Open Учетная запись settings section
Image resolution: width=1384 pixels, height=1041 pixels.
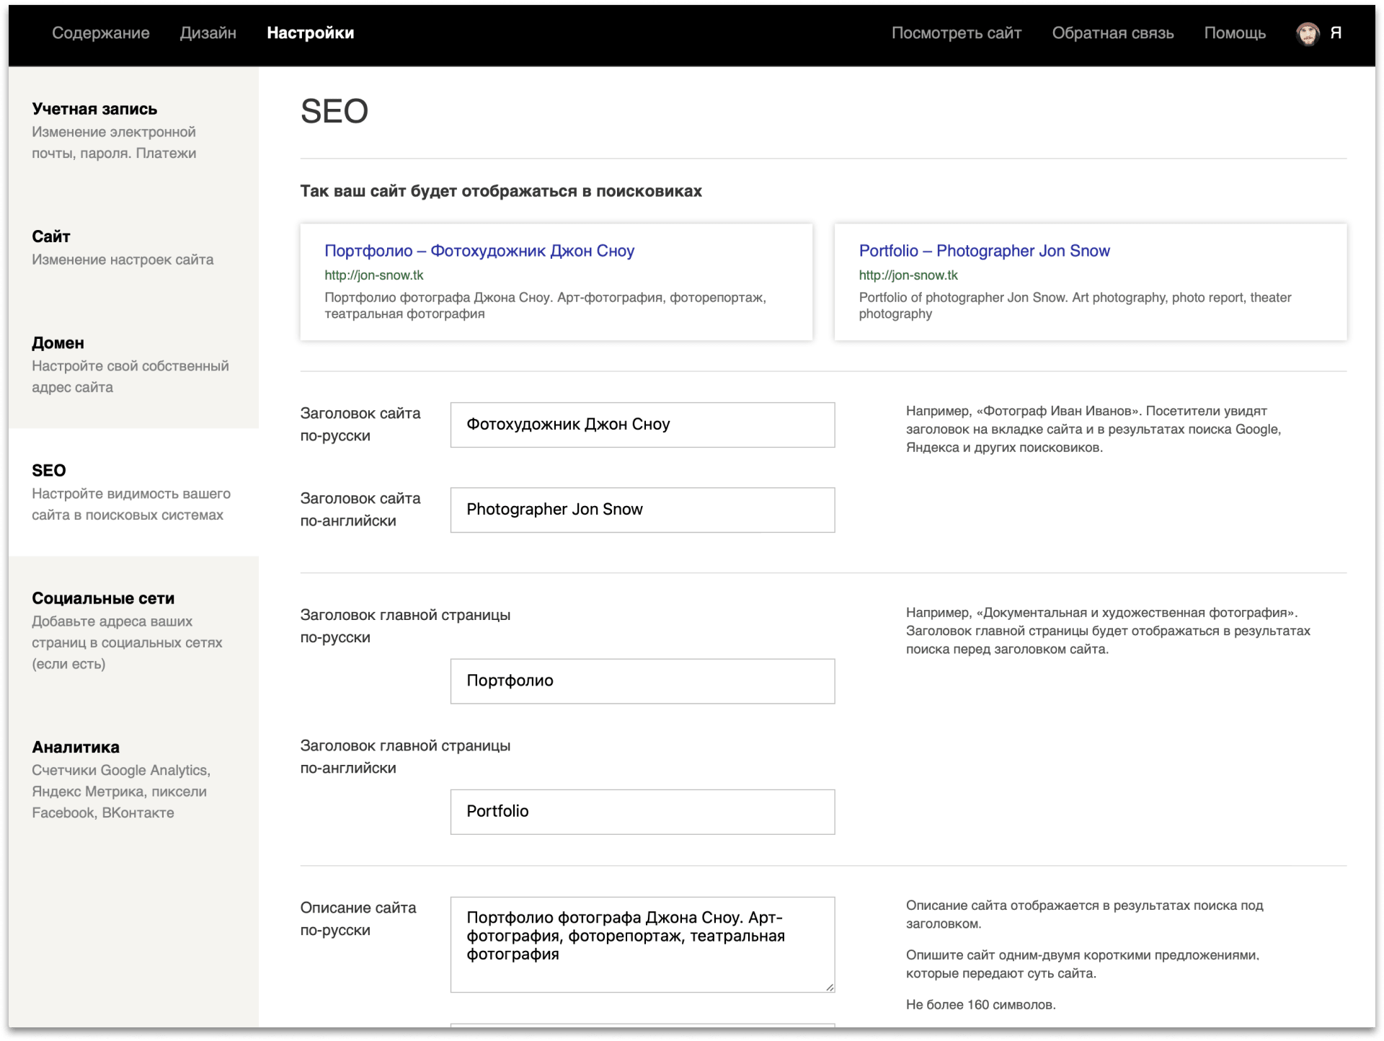click(94, 110)
